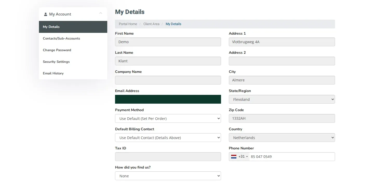Open the Payment Method dropdown
374x183 pixels.
(x=168, y=118)
